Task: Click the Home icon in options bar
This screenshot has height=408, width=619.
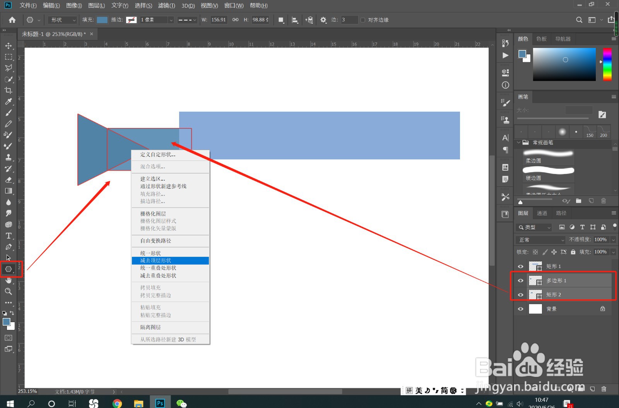Action: 12,20
